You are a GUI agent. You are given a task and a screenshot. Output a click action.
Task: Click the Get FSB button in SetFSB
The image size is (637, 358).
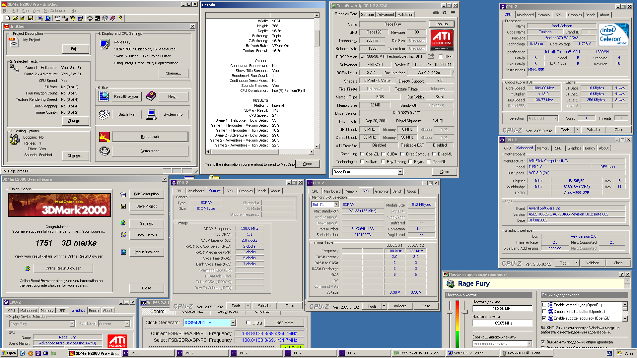[284, 323]
